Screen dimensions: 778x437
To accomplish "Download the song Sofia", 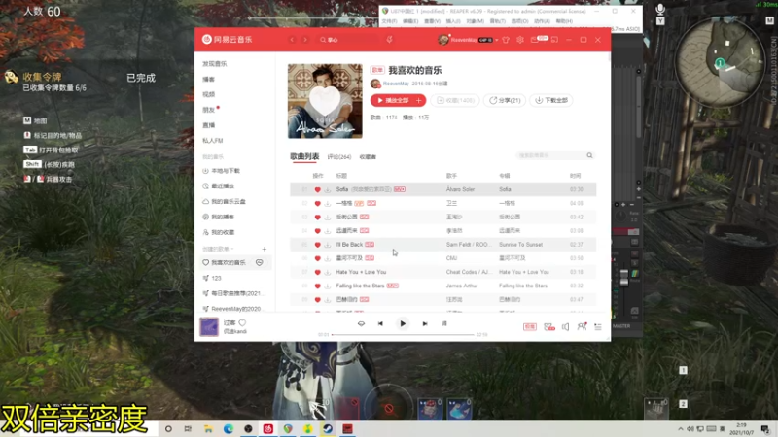I will coord(328,189).
